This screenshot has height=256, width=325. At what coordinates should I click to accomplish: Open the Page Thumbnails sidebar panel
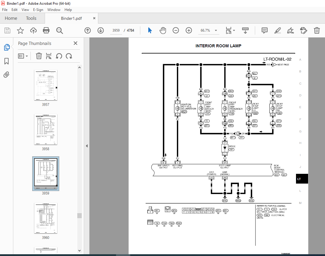click(x=7, y=47)
